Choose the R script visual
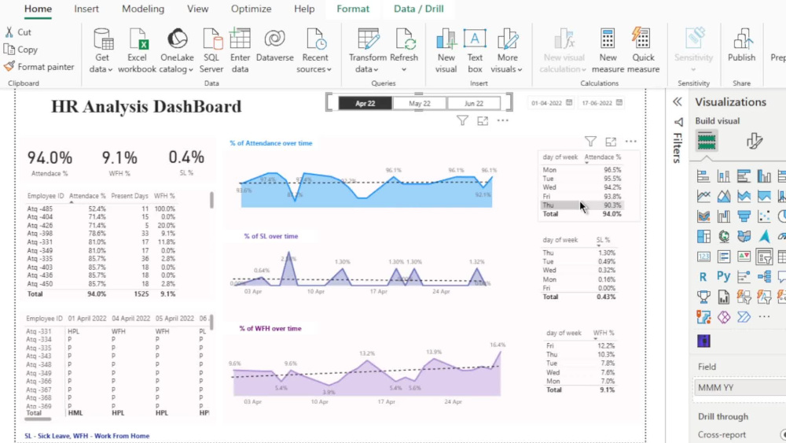This screenshot has height=443, width=786. (x=703, y=276)
